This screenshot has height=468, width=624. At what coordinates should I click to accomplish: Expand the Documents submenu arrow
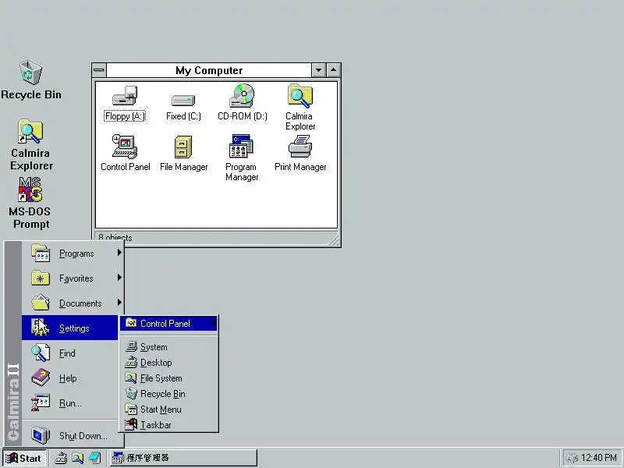119,303
